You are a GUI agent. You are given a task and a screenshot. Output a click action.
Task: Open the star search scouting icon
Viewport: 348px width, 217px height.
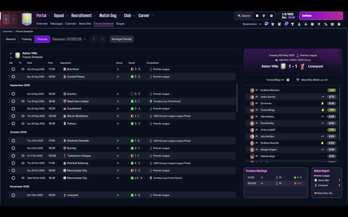pyautogui.click(x=326, y=24)
